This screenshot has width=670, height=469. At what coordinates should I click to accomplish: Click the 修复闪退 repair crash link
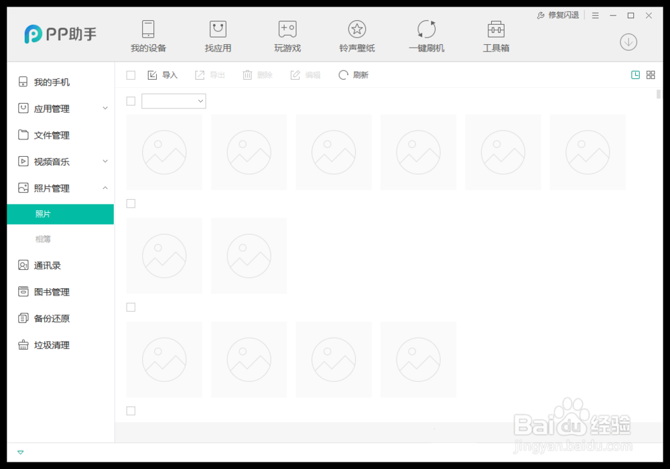(558, 15)
